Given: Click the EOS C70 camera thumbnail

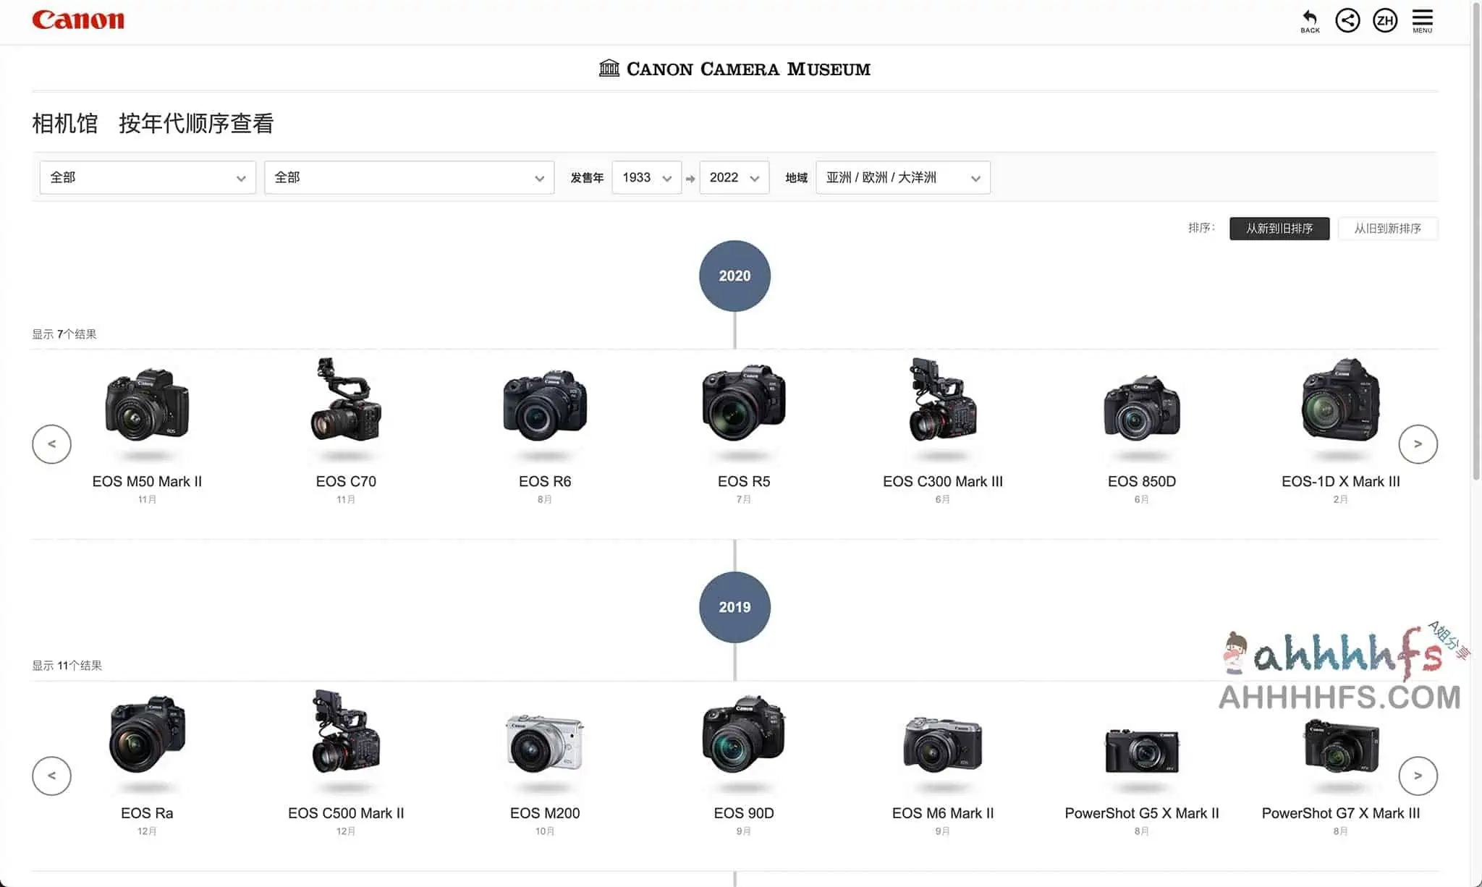Looking at the screenshot, I should (x=346, y=402).
